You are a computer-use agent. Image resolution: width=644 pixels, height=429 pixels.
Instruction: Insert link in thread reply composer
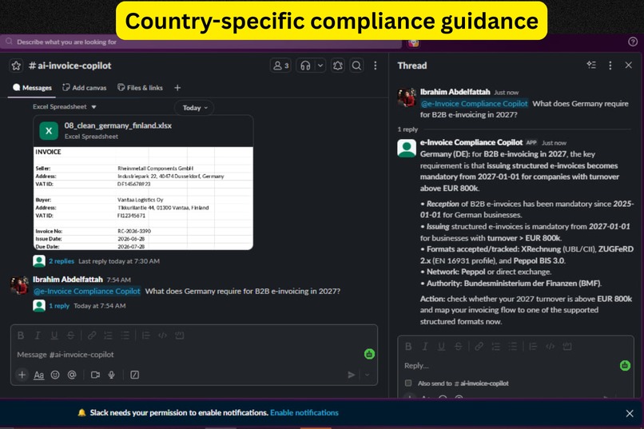pos(479,347)
